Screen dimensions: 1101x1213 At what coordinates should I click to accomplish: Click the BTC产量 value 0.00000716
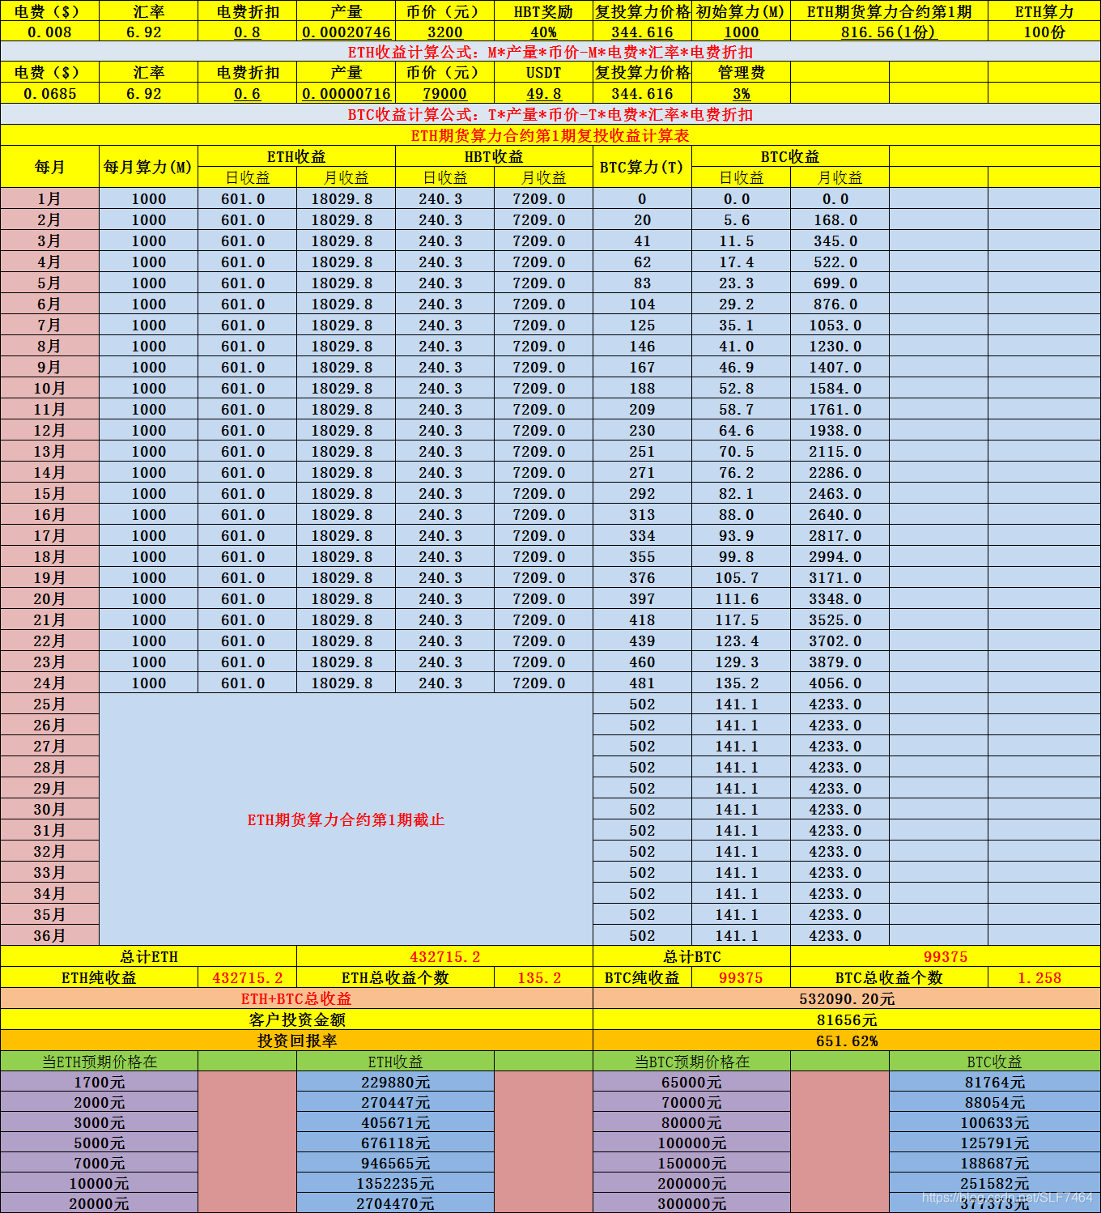pyautogui.click(x=346, y=94)
